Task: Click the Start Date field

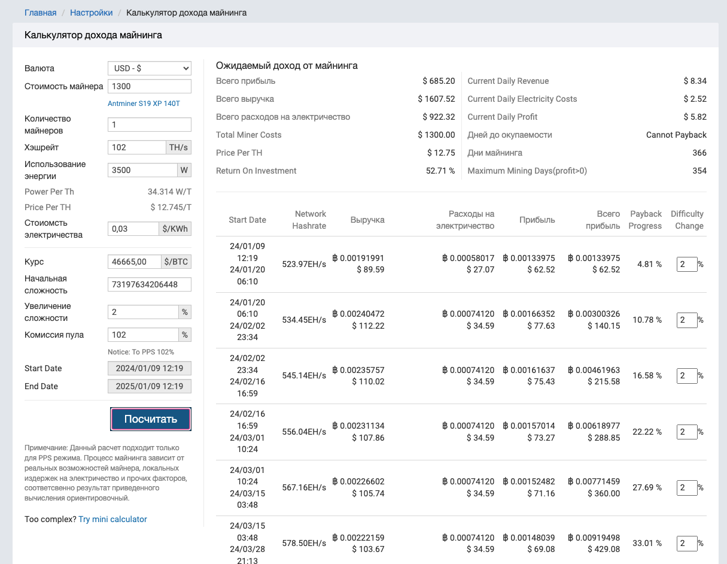Action: [x=149, y=368]
